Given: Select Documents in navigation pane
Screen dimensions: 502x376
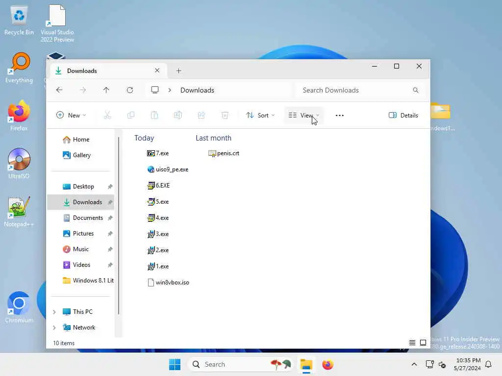Looking at the screenshot, I should tap(81, 218).
